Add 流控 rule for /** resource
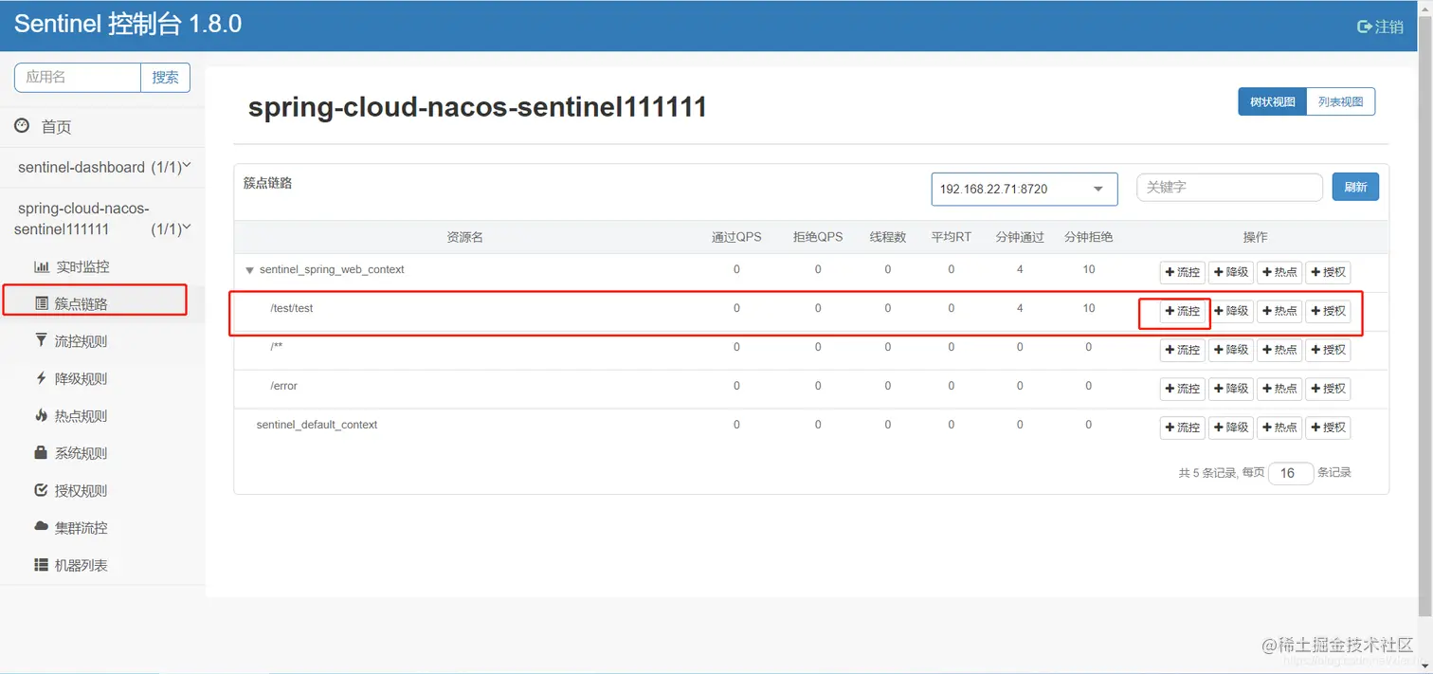 (1183, 350)
